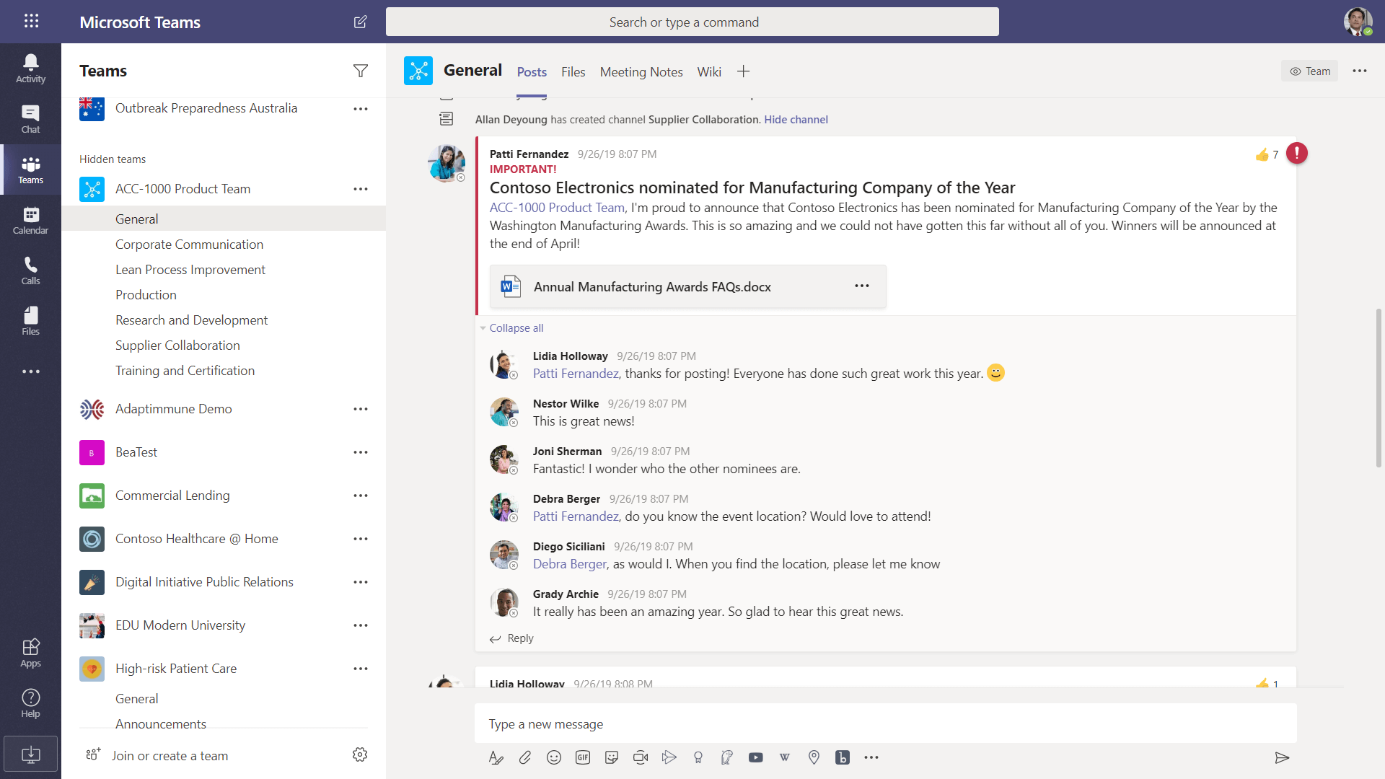Open Chat in the app bar
1385x779 pixels.
[x=30, y=119]
